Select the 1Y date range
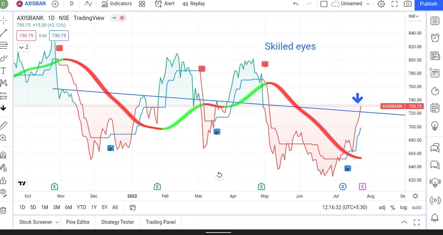The height and width of the screenshot is (235, 443). (94, 207)
